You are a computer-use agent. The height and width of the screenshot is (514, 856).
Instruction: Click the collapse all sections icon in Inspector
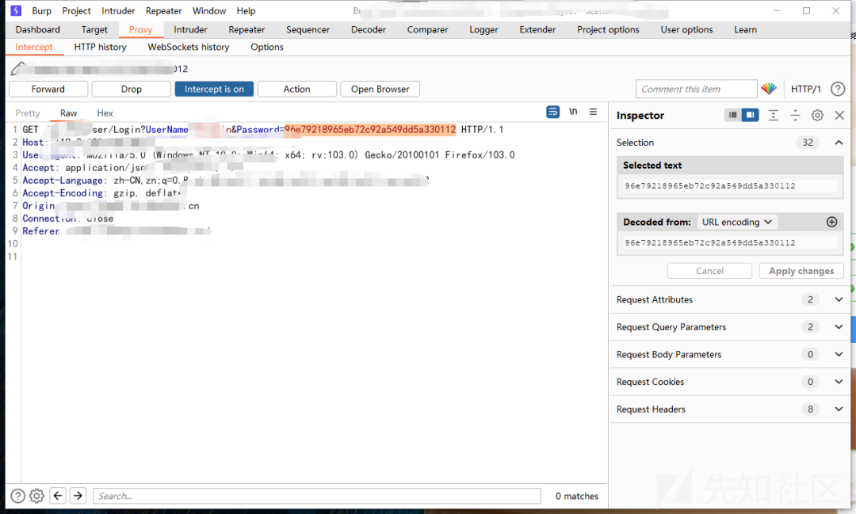pos(795,115)
